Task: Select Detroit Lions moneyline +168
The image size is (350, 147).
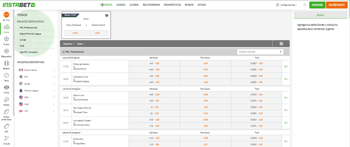Action: click(x=205, y=94)
